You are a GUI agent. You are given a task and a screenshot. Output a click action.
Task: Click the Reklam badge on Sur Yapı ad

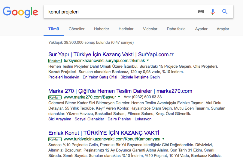(55, 61)
